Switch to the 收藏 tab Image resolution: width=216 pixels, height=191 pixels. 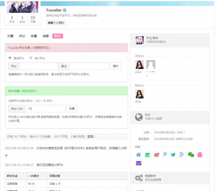click(x=34, y=36)
